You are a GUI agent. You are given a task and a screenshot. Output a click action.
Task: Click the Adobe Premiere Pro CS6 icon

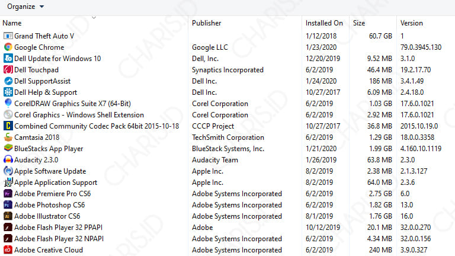click(8, 194)
